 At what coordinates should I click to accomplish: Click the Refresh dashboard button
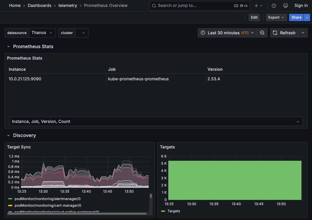pos(284,33)
